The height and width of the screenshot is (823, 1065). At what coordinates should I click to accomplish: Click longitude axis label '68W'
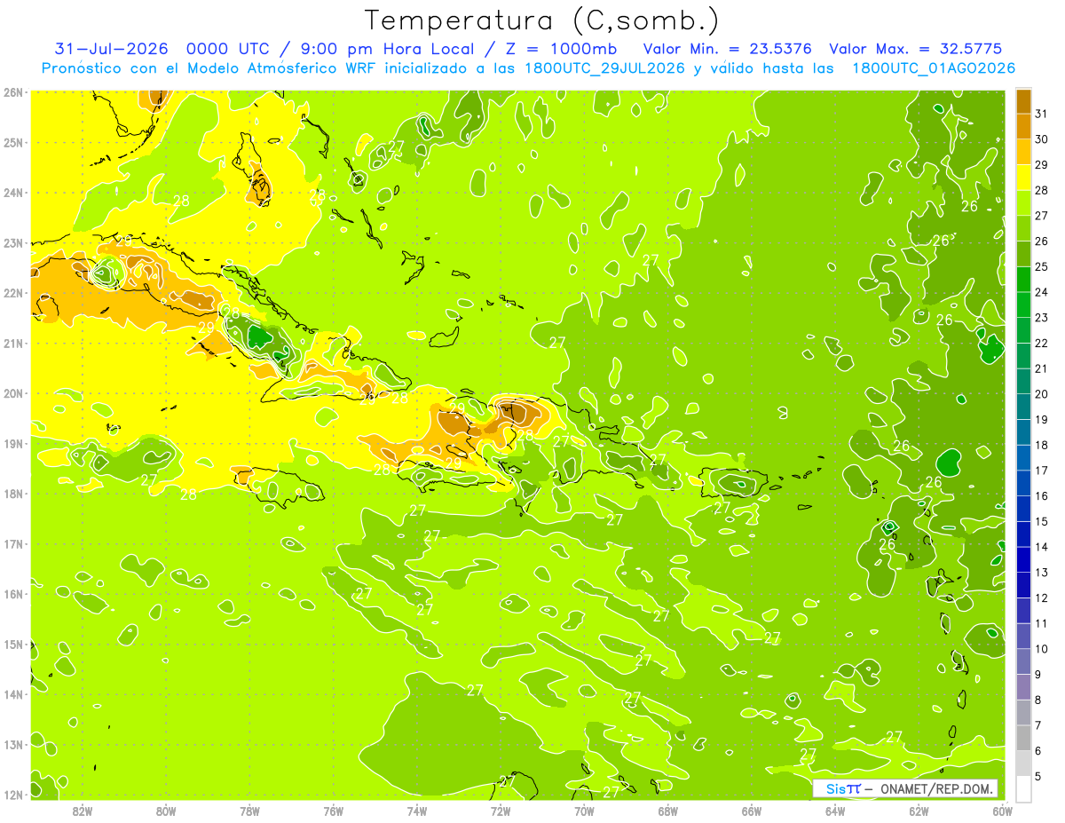667,811
